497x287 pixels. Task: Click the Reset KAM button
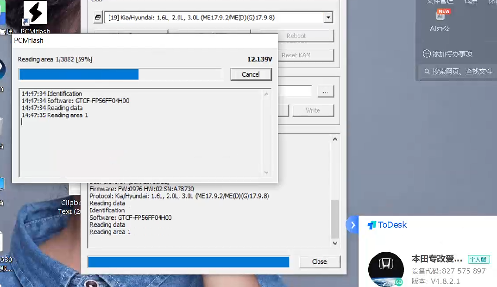tap(297, 55)
